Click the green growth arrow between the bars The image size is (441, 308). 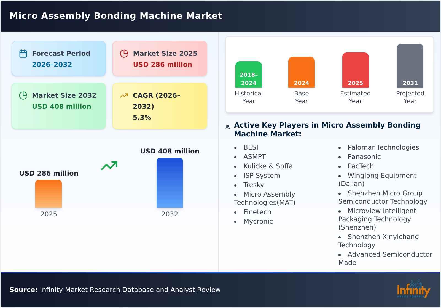coord(109,166)
